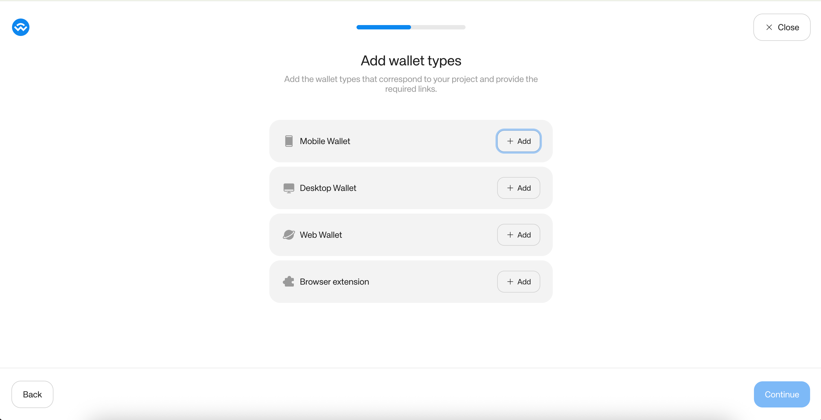Click plus icon in Browser extension row

coord(510,282)
